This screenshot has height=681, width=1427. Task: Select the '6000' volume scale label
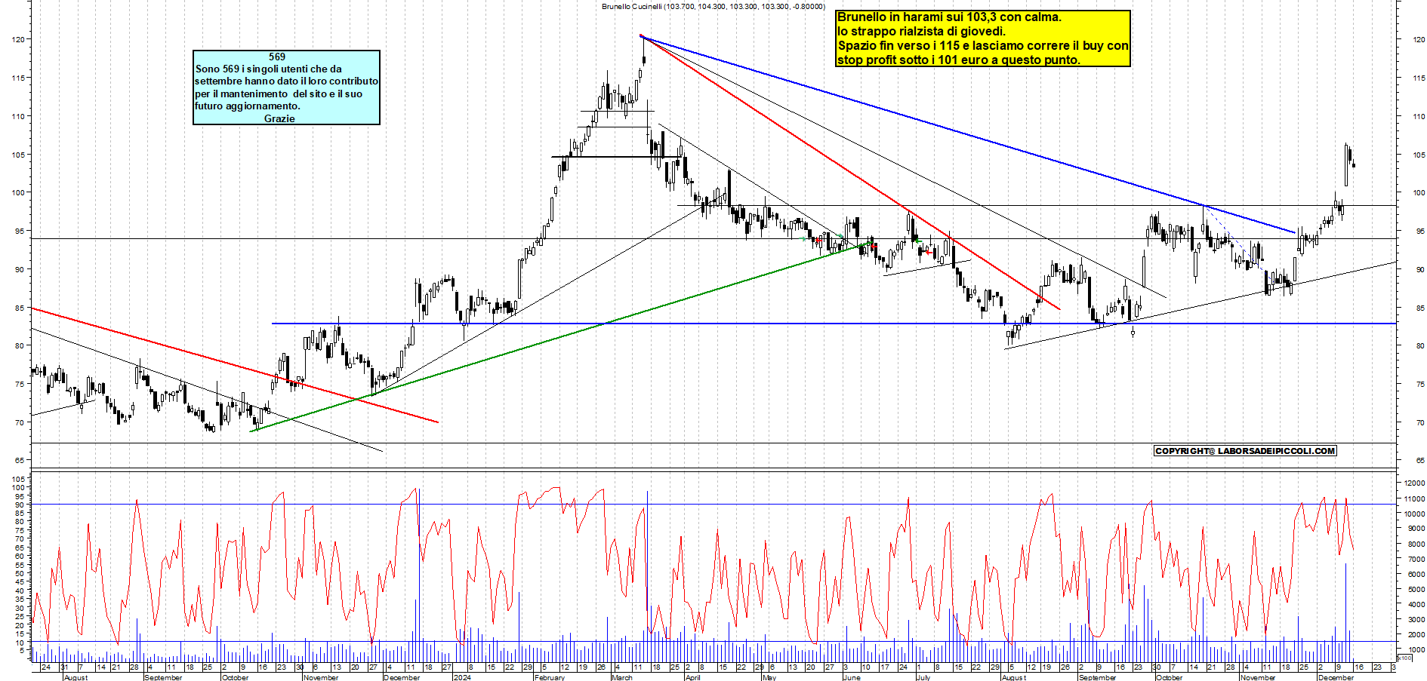coord(1416,574)
